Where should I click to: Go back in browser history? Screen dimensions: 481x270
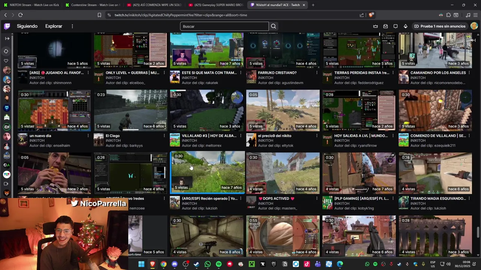[6, 15]
